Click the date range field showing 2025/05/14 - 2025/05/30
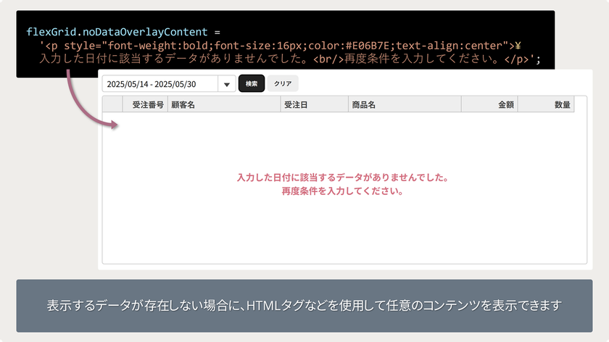Viewport: 609px width, 342px height. 159,84
